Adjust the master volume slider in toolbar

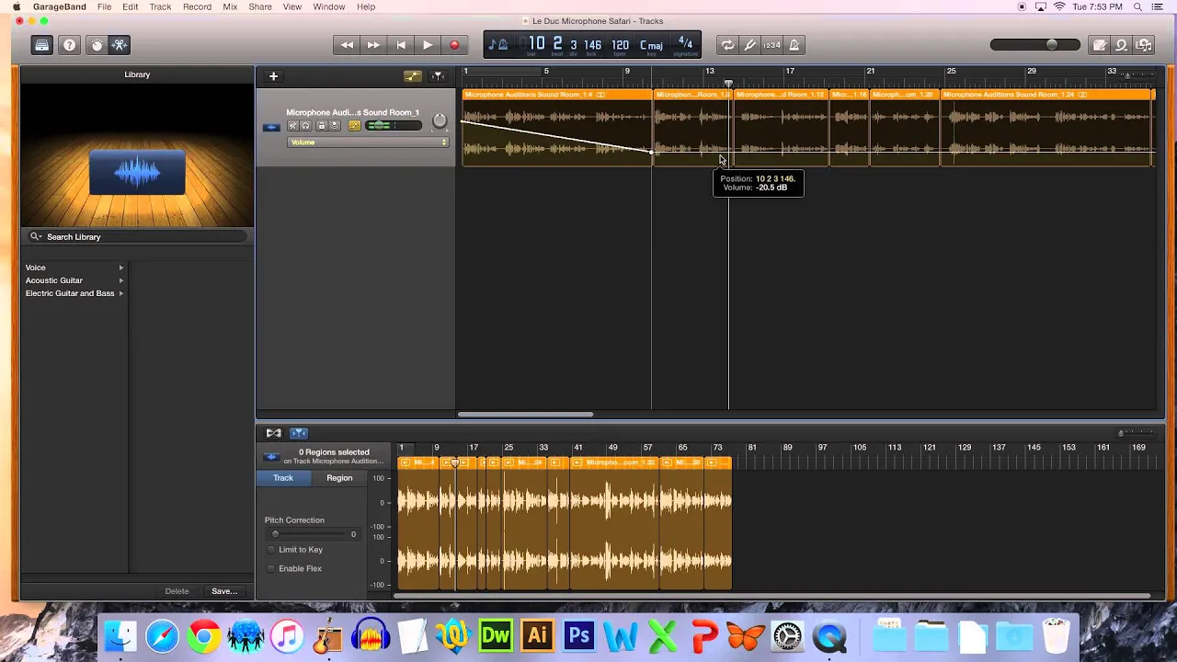(x=1035, y=45)
